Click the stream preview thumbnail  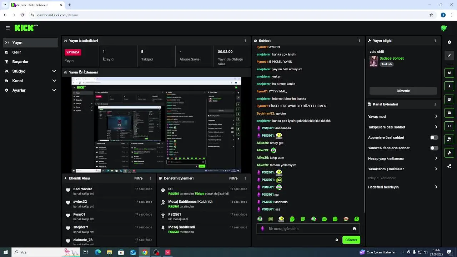pyautogui.click(x=156, y=125)
